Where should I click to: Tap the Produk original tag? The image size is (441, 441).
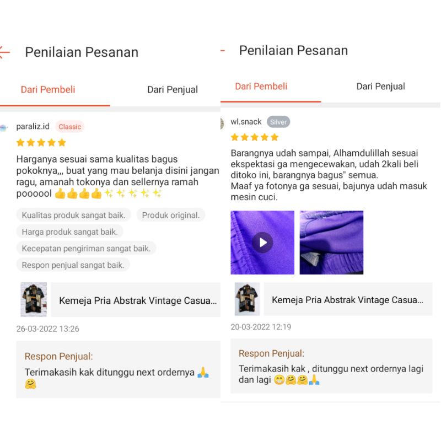[x=171, y=215]
